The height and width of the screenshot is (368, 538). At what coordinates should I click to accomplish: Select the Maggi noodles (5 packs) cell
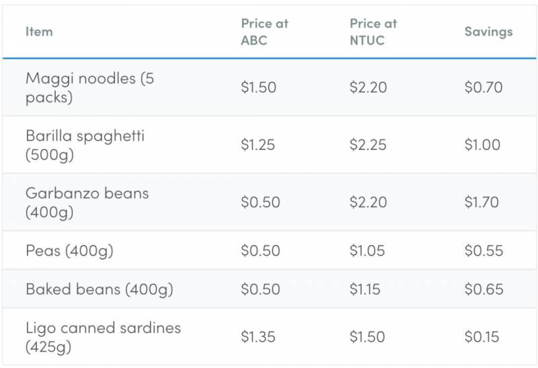click(x=89, y=87)
